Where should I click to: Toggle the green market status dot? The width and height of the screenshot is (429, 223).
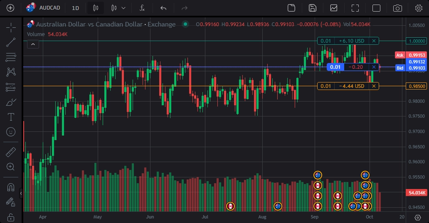pos(185,24)
